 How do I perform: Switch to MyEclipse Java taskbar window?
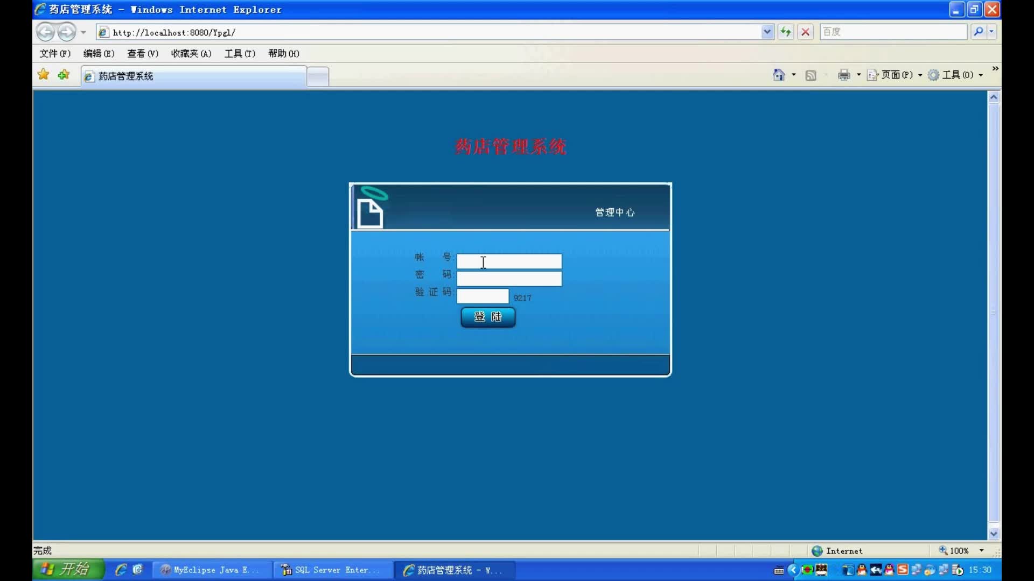(x=212, y=570)
